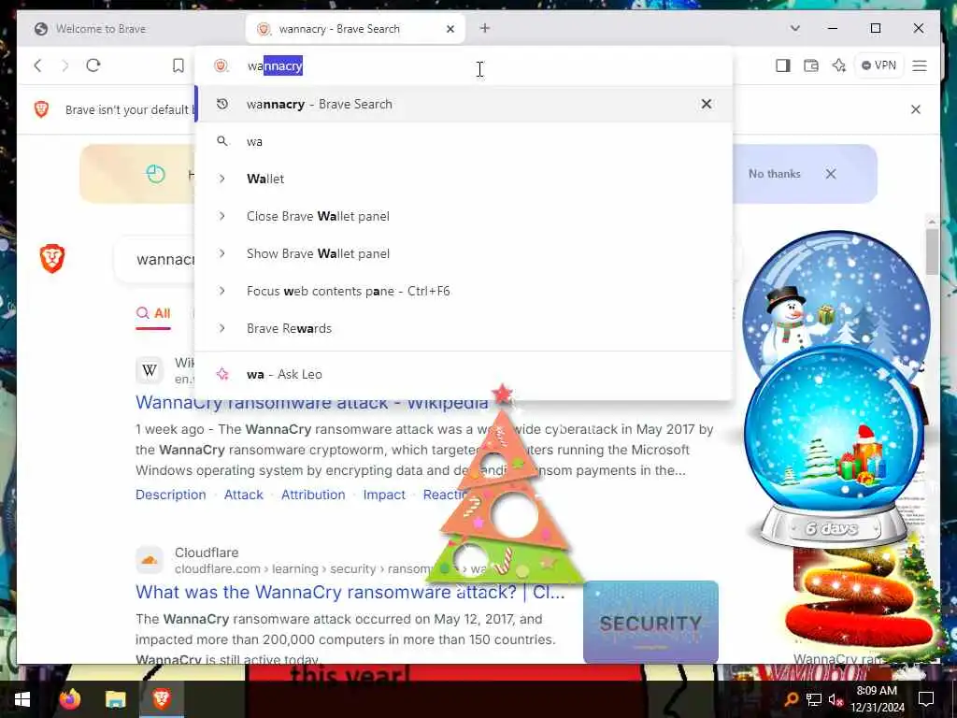Click the address bar with wannacry text
957x718 pixels.
(464, 66)
